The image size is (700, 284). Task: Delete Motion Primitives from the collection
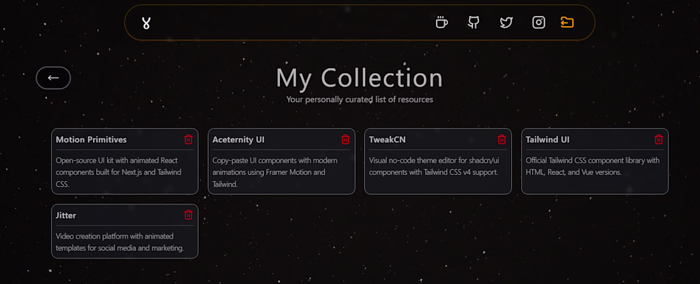(188, 139)
